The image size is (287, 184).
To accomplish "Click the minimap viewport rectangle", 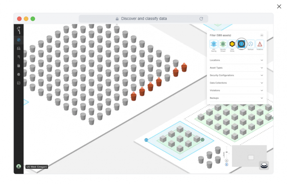I will (x=251, y=157).
